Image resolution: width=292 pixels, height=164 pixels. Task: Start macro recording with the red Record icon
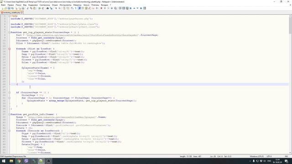(101, 8)
